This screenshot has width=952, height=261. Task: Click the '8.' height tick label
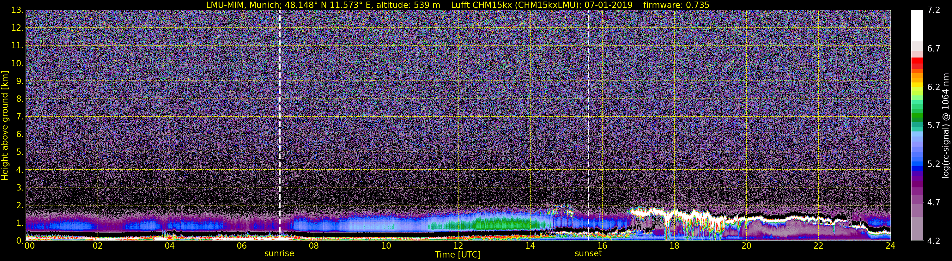[x=20, y=99]
